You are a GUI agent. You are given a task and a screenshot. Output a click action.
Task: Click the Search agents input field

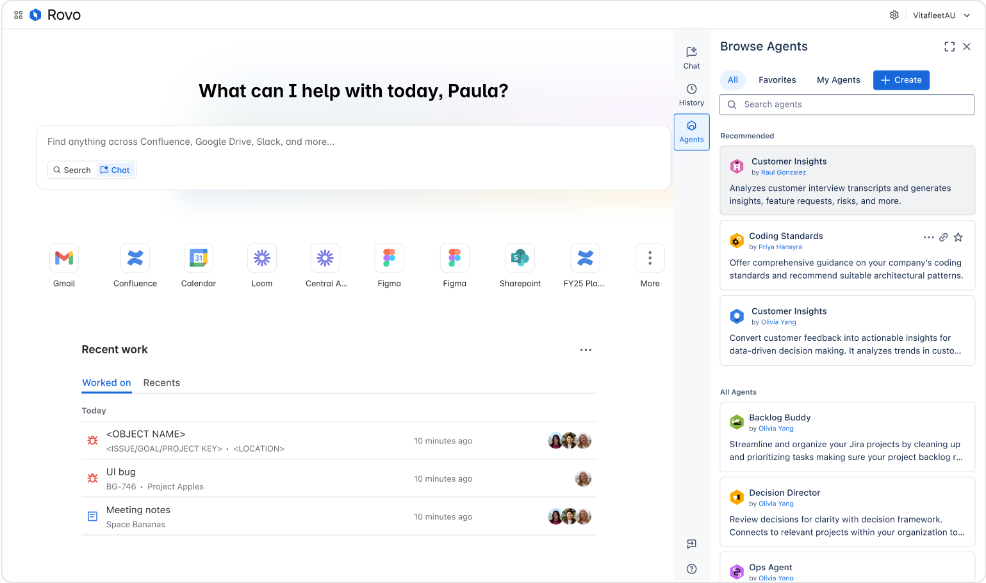coord(846,104)
